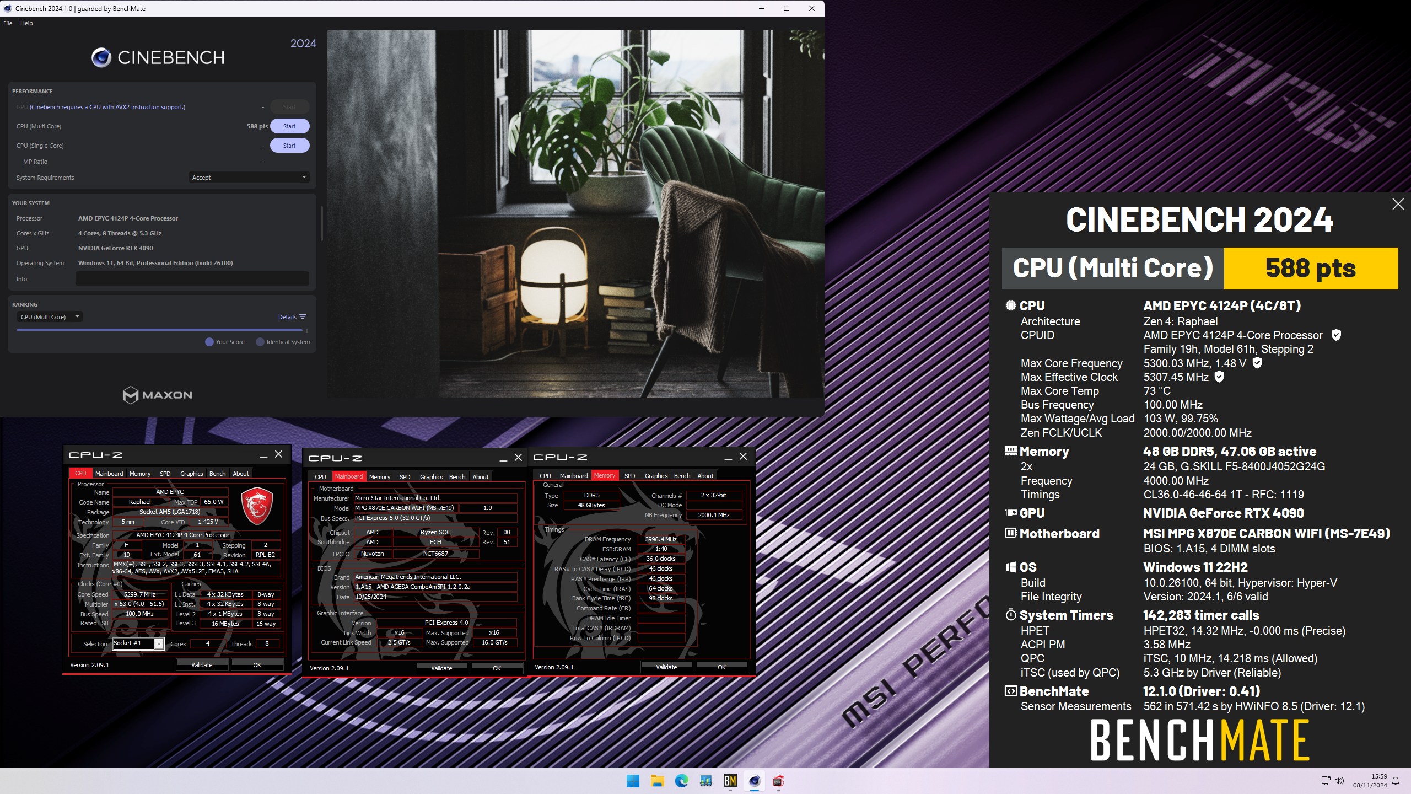
Task: Click the Windows OS icon in BenchMate panel
Action: [1011, 567]
